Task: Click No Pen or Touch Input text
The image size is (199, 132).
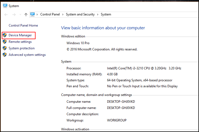Action: (142, 86)
